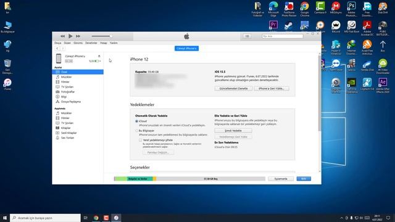Click the storage capacity bar

pyautogui.click(x=189, y=179)
